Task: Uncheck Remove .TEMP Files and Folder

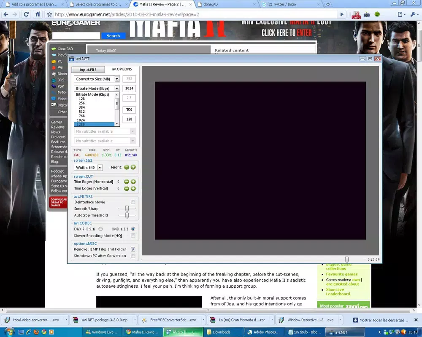Action: coord(133,249)
